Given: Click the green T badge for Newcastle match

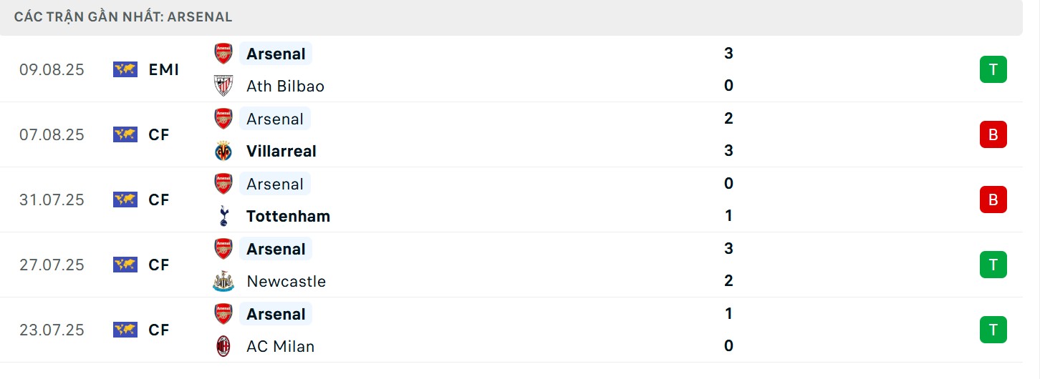Looking at the screenshot, I should click(x=993, y=265).
